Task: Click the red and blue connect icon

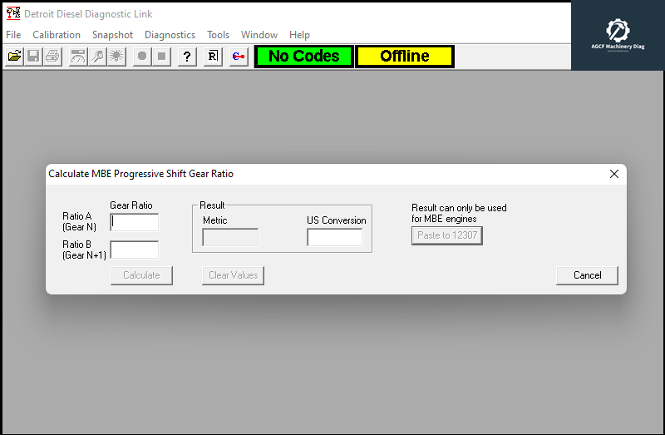Action: point(239,57)
